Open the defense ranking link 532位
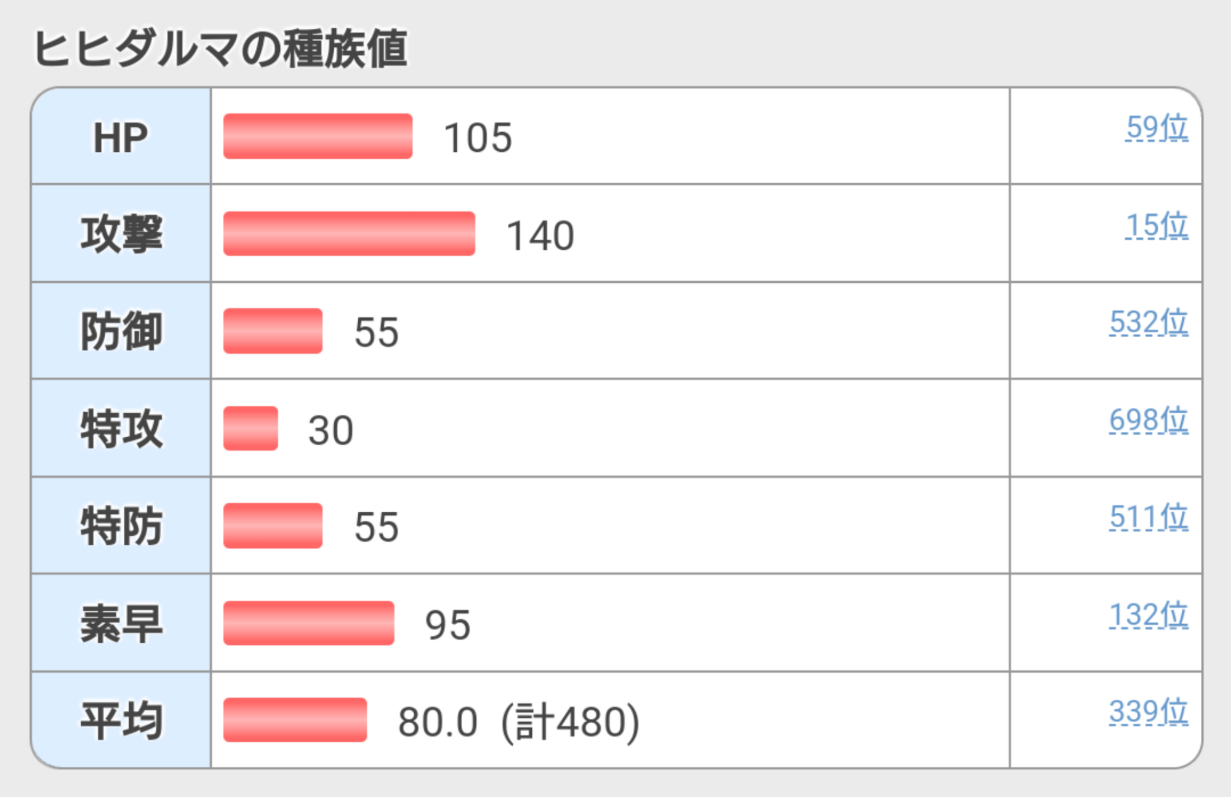1231x797 pixels. (1149, 322)
